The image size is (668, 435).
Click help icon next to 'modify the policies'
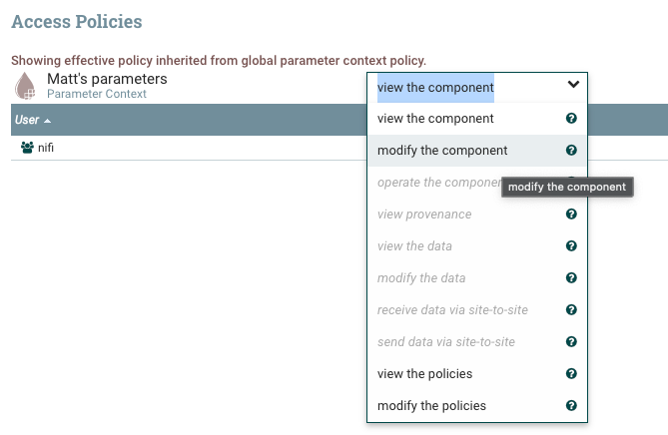pyautogui.click(x=571, y=406)
